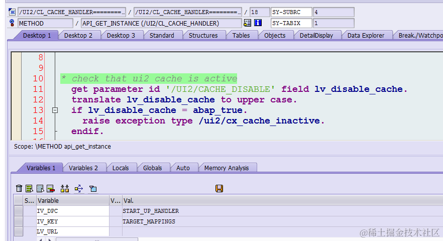Open the Locals tab

[121, 168]
